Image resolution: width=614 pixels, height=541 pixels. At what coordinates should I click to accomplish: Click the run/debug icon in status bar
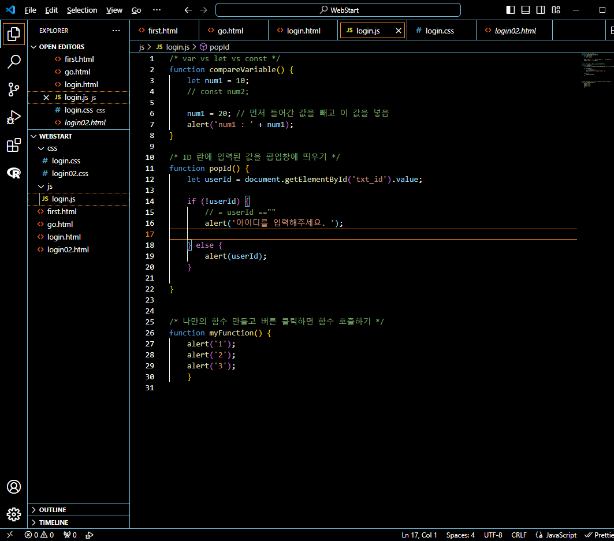tap(90, 535)
